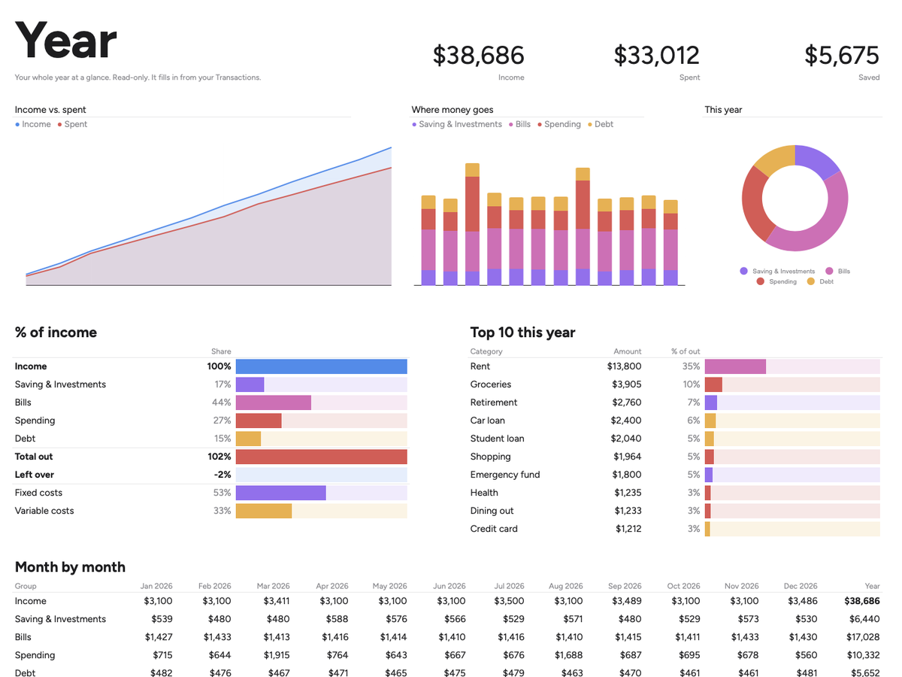Click the Aug 2026 column header
The height and width of the screenshot is (677, 902).
click(566, 586)
